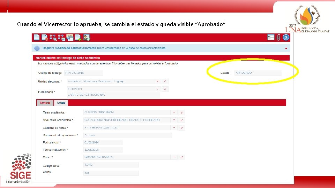Click the delete document icon with red minus
Viewport: 335px width, 188px height.
tap(45, 38)
